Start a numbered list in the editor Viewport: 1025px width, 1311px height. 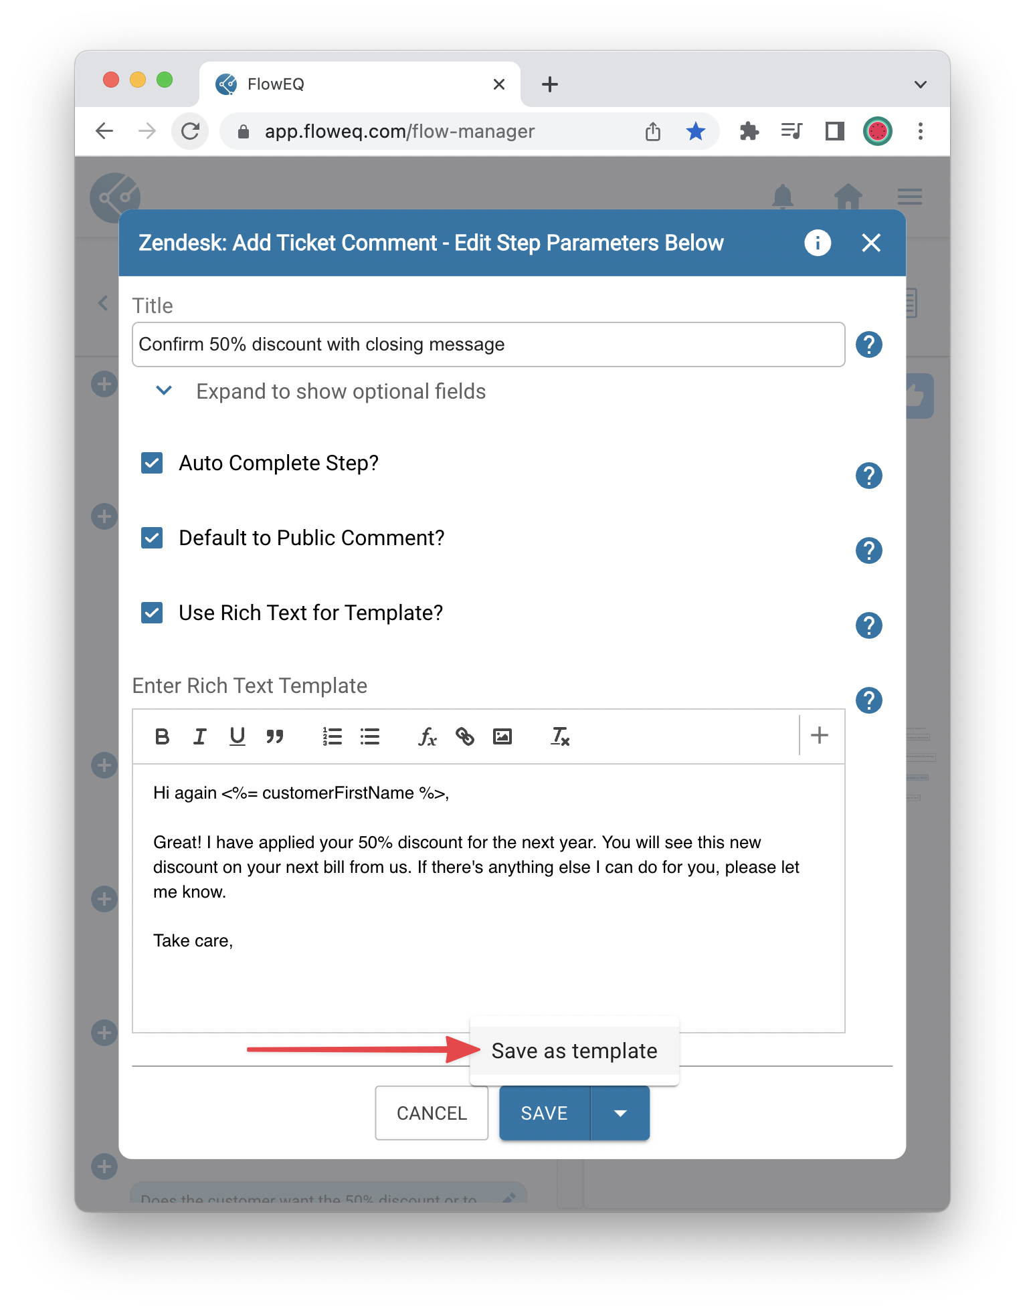(332, 736)
